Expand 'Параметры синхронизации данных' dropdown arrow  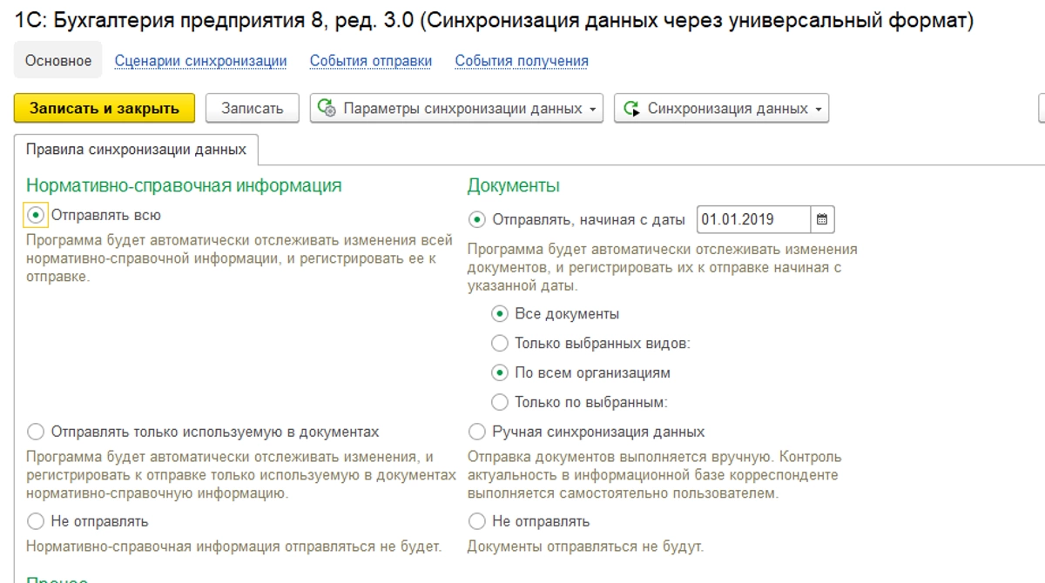click(593, 110)
